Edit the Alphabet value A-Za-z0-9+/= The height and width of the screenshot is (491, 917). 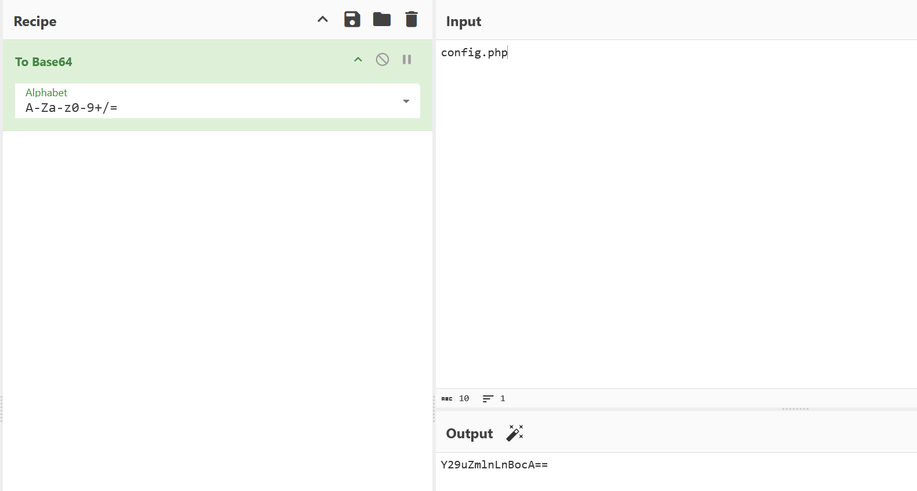[x=71, y=108]
